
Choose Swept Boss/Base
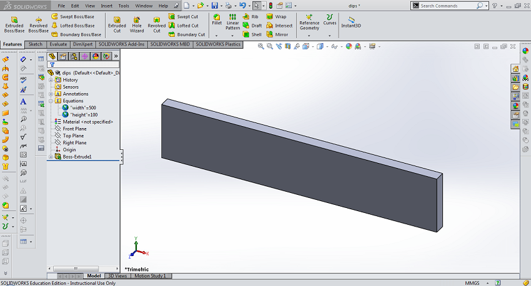[x=73, y=17]
